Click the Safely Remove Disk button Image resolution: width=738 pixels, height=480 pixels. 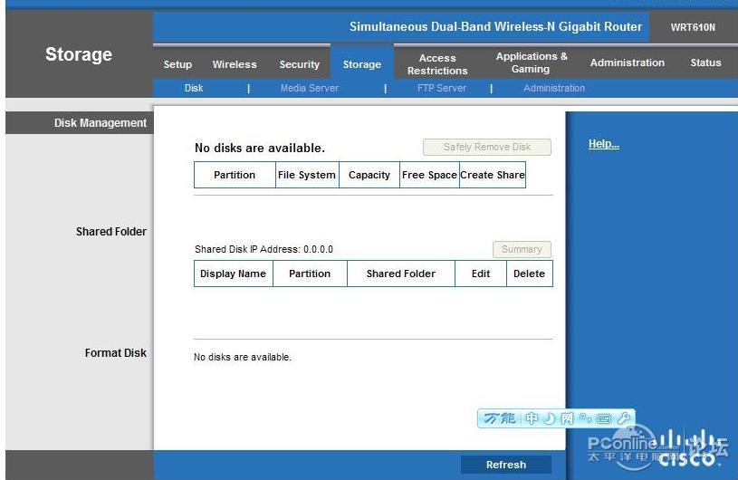coord(487,147)
